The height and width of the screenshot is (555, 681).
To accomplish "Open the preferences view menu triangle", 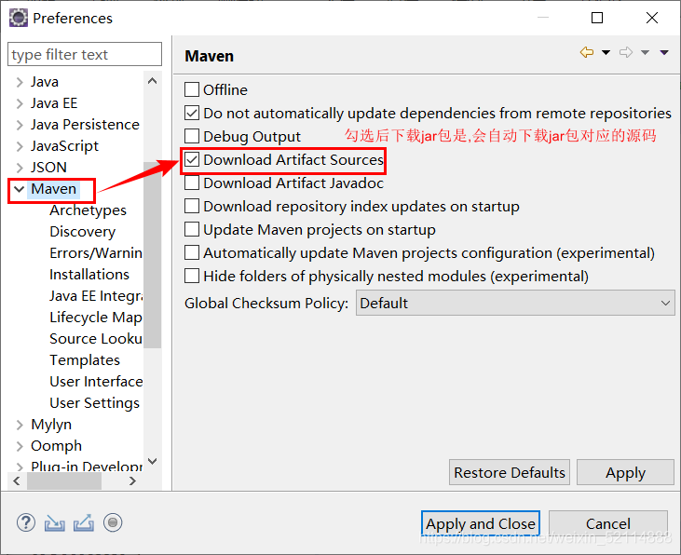I will [664, 52].
